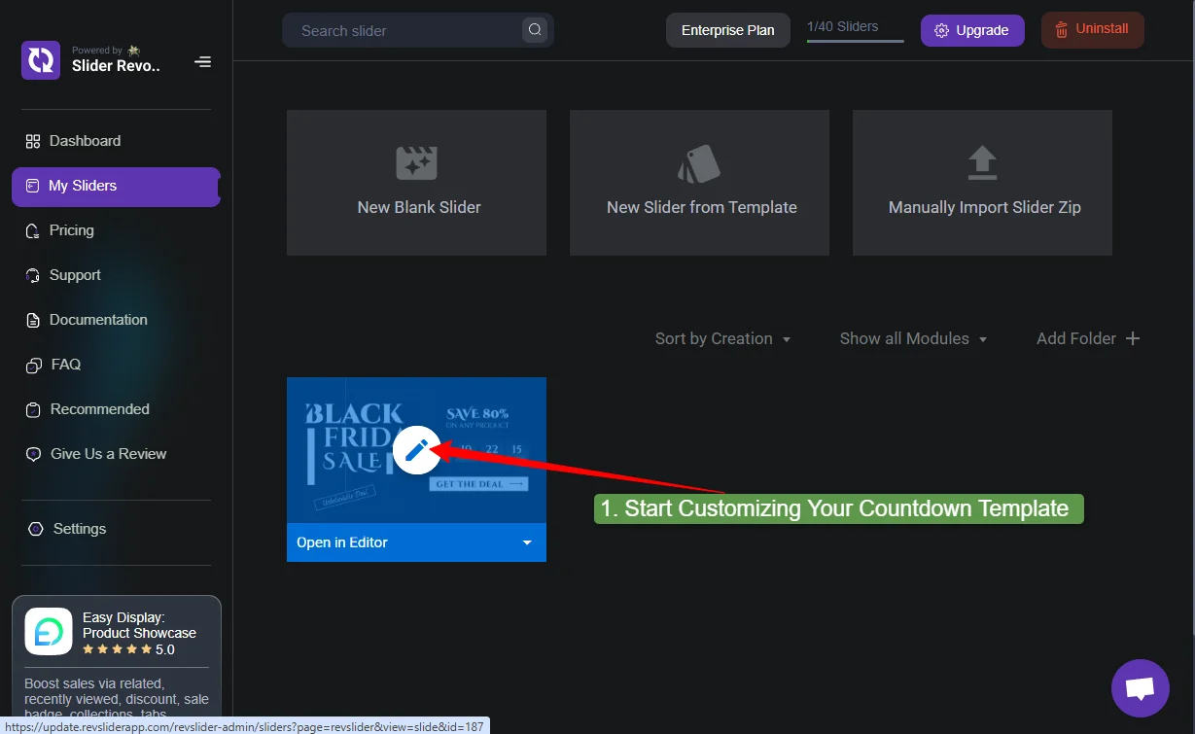Click the New Slider from Template icon

[x=698, y=162]
